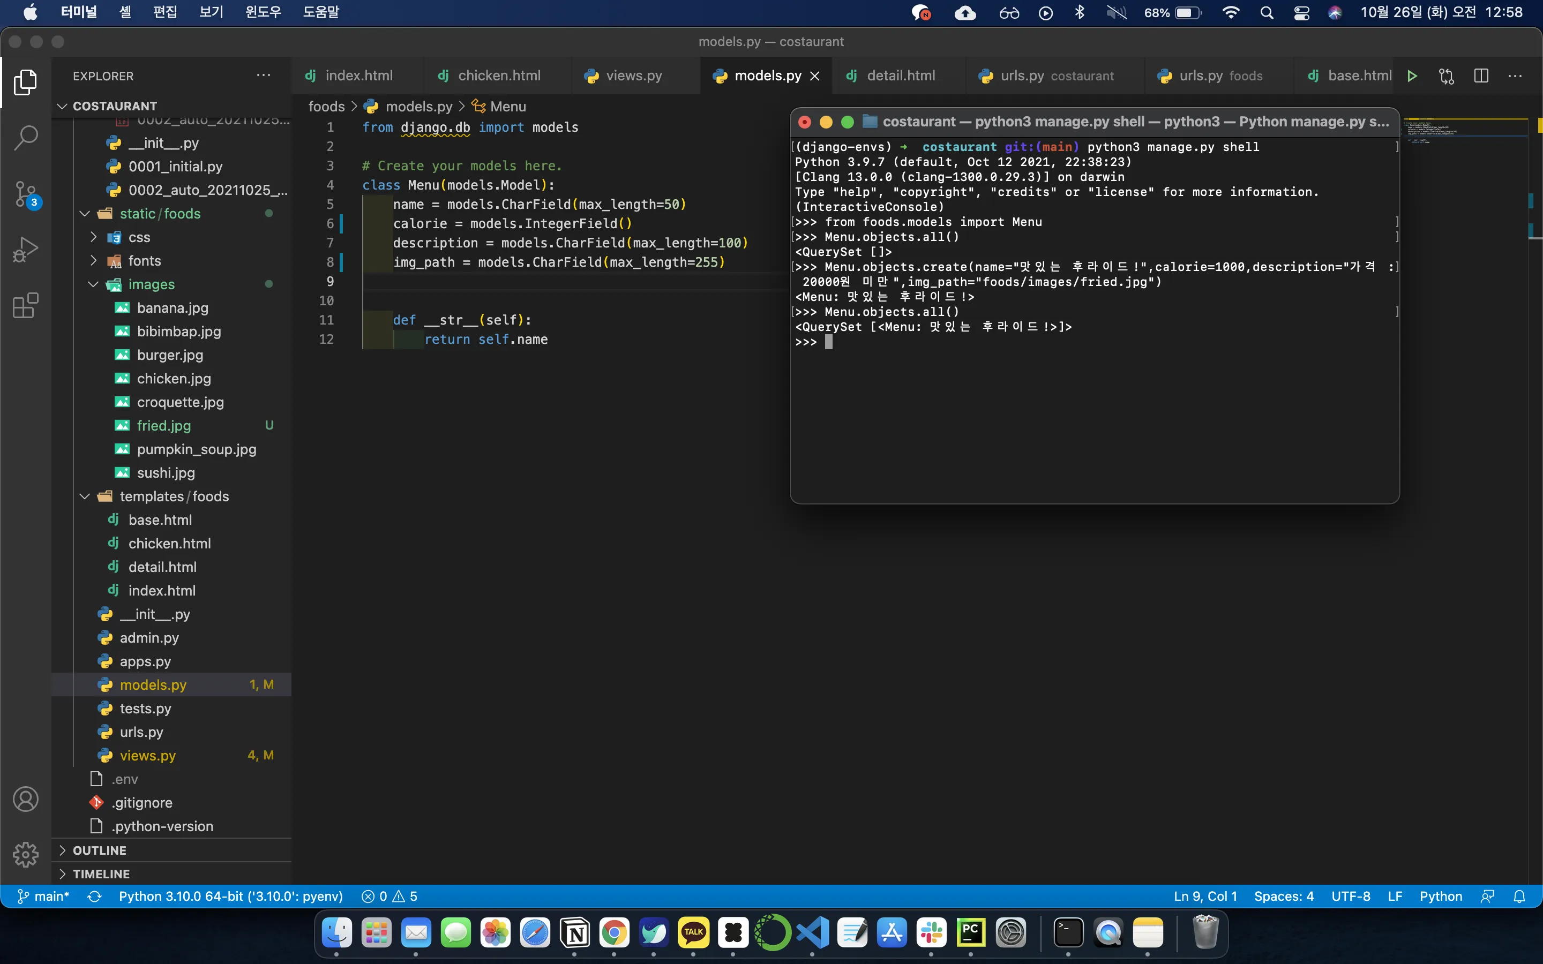Open fried.jpg in the file explorer

click(x=164, y=426)
